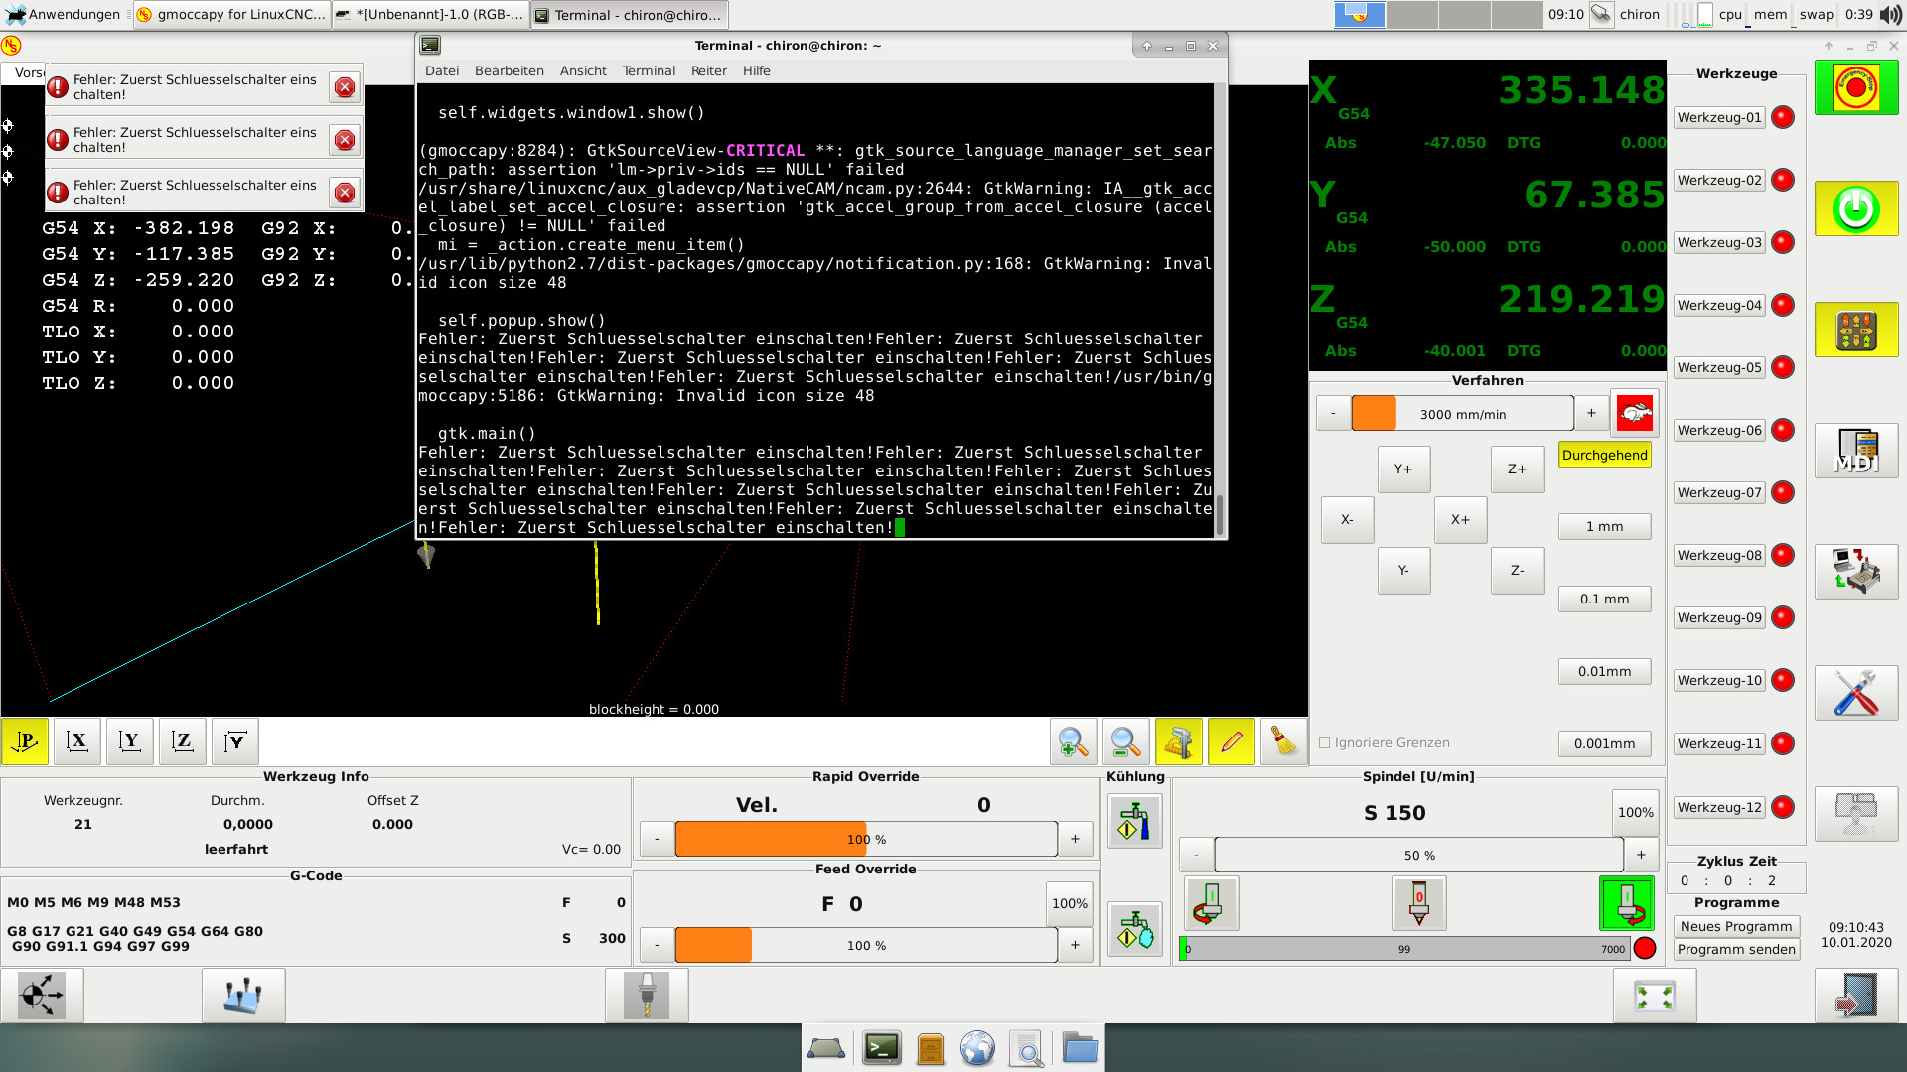
Task: Select 0.001mm jog increment
Action: (1605, 744)
